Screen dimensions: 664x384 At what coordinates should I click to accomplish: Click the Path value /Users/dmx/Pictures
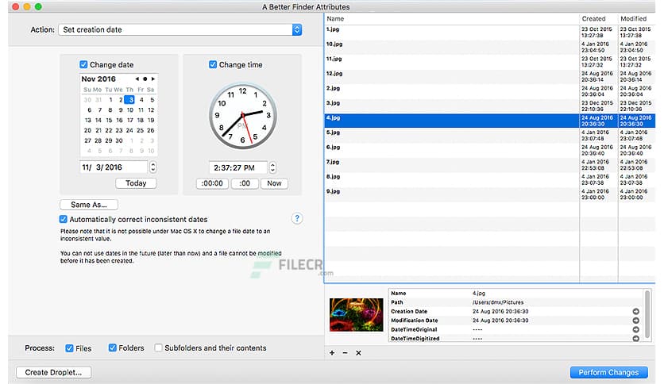(498, 302)
